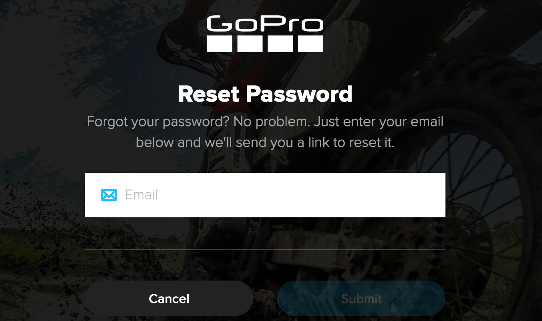Image resolution: width=542 pixels, height=321 pixels.
Task: Select the grayed-out Submit control
Action: tap(361, 298)
